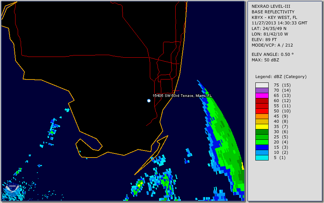Screen dimensions: 324x203
Task: Click the 'LON: 81/42/10 W' text
Action: point(270,34)
